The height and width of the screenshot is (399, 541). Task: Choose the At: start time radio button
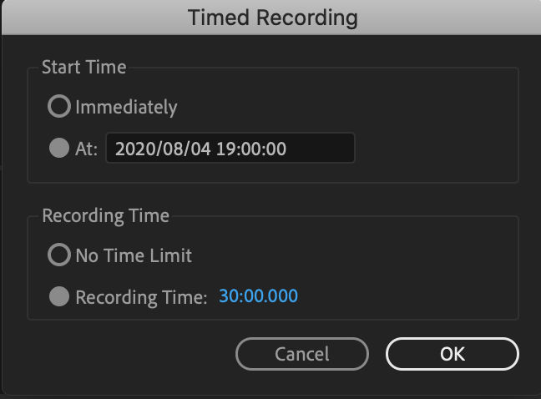pos(60,149)
